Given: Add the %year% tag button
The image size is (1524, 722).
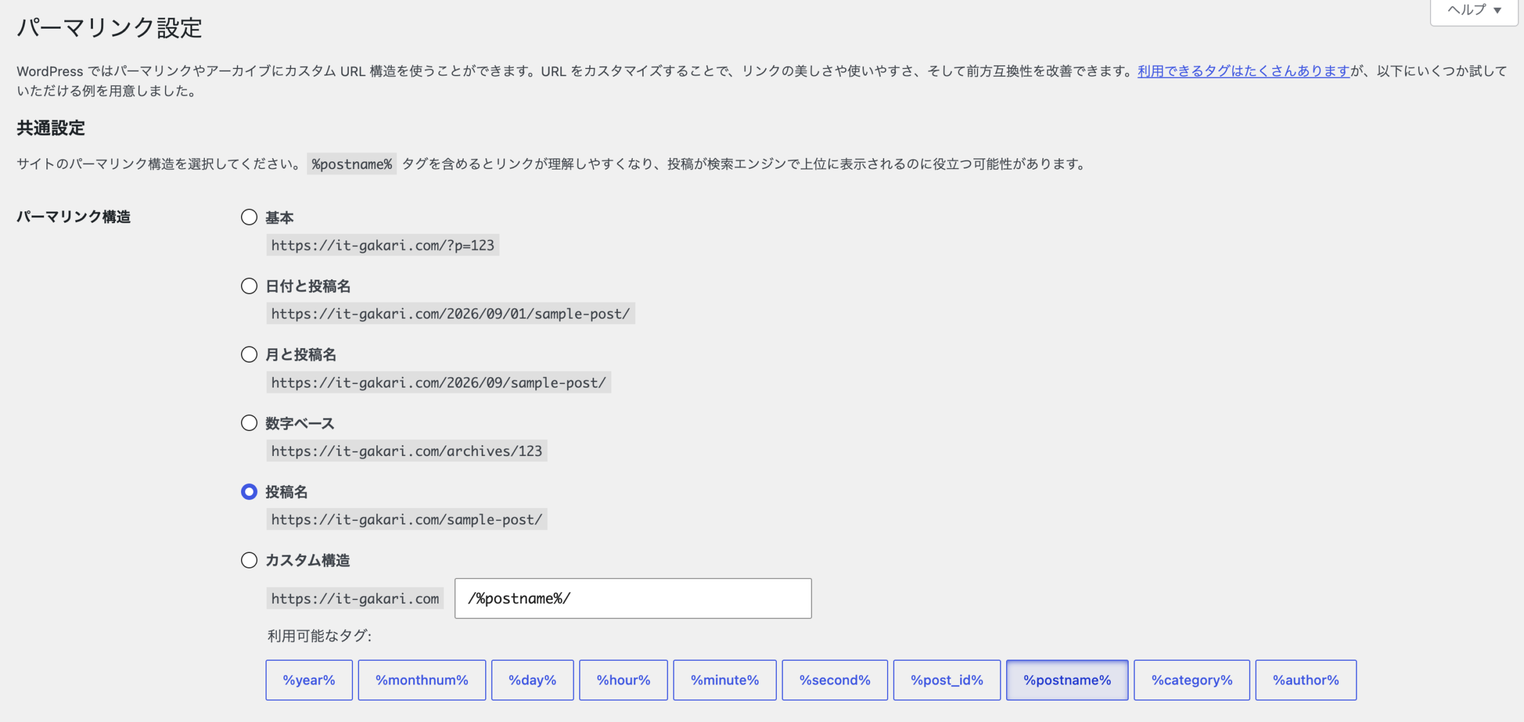Looking at the screenshot, I should pos(309,680).
